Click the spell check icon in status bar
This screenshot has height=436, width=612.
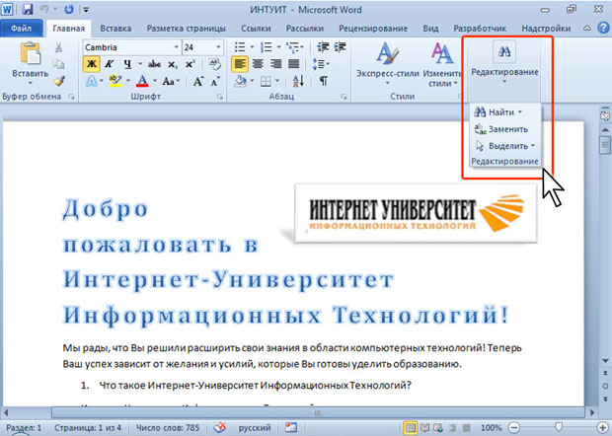220,428
